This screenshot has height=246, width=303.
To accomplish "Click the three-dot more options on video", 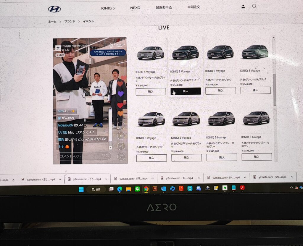I will pyautogui.click(x=121, y=125).
